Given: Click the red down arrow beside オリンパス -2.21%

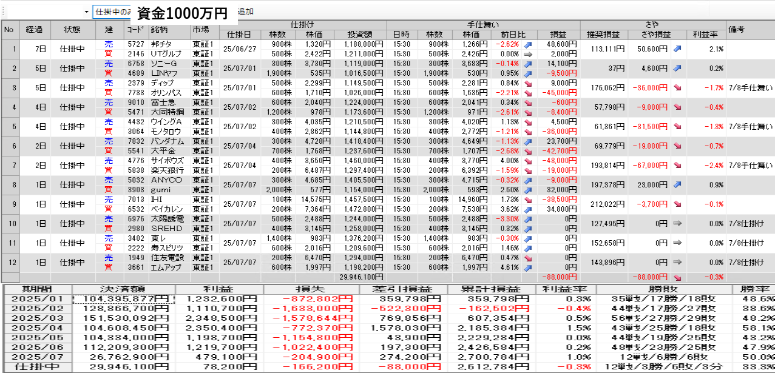Looking at the screenshot, I should click(527, 93).
